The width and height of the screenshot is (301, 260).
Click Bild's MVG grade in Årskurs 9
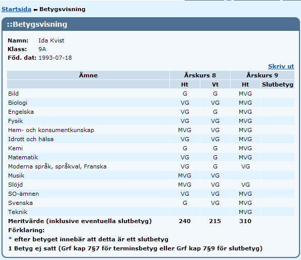[245, 94]
